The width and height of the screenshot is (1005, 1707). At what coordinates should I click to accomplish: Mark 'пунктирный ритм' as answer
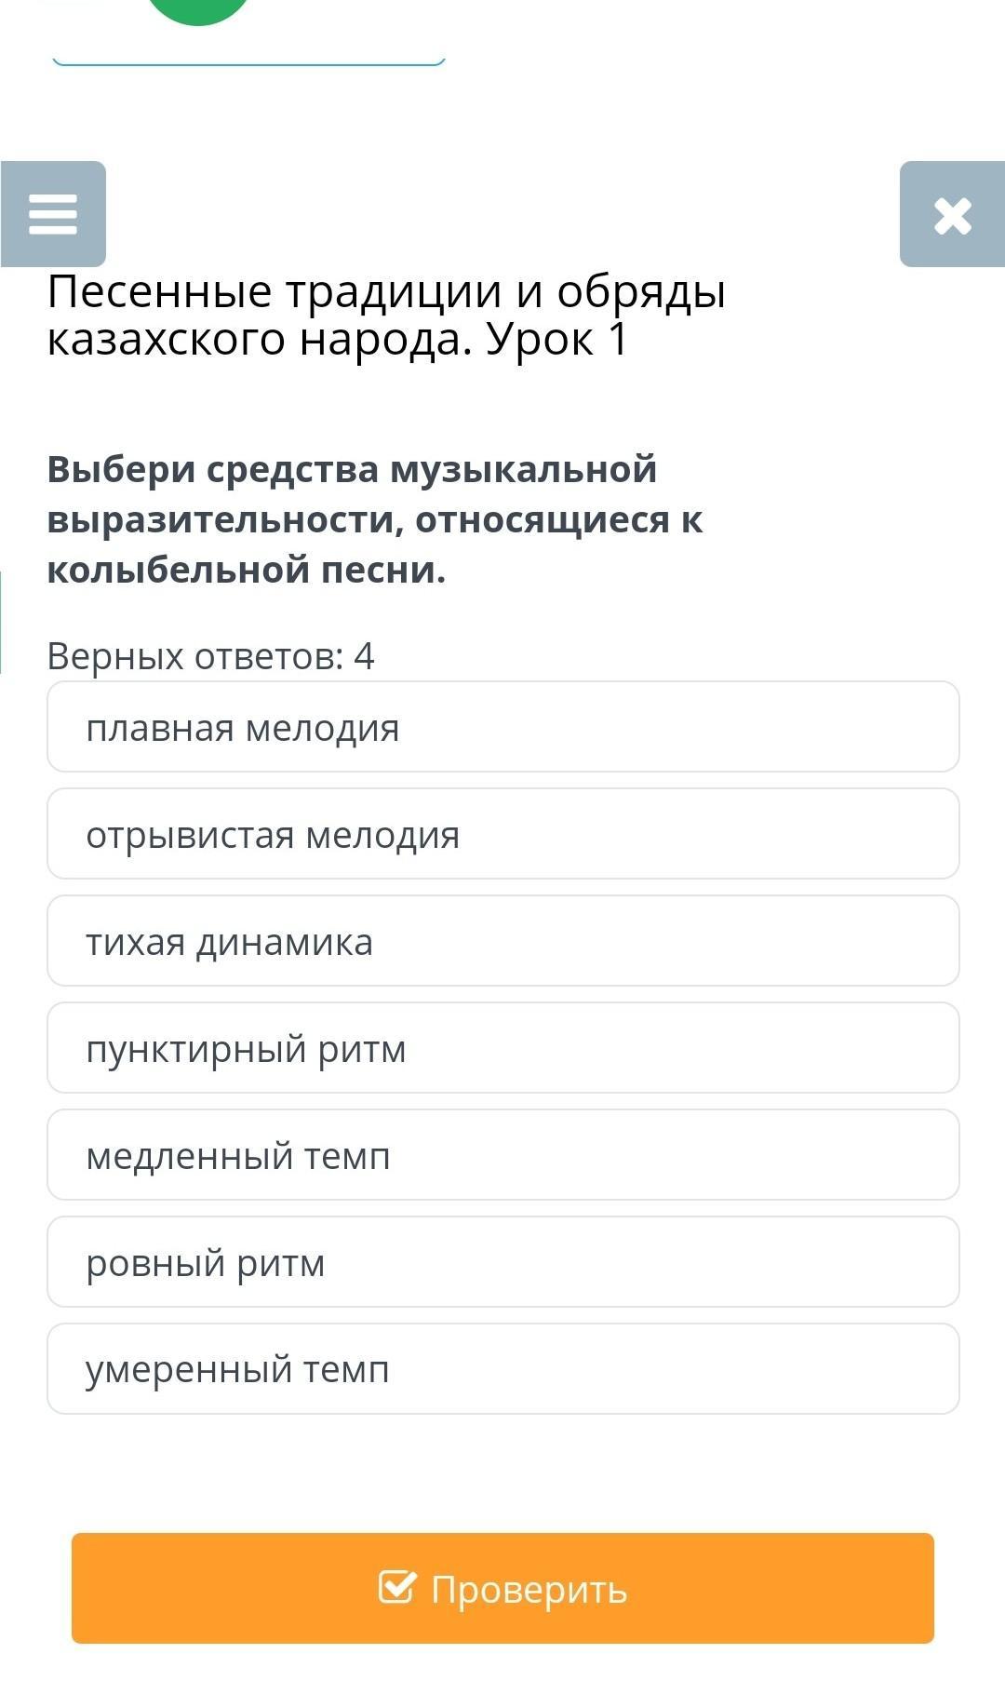tap(502, 1048)
